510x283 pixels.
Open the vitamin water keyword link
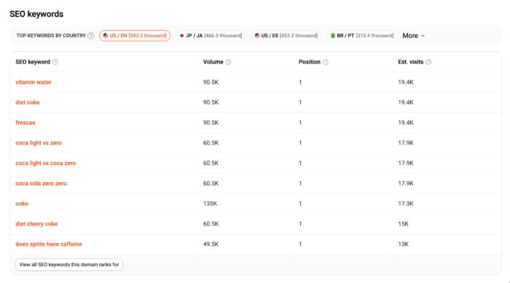(x=34, y=82)
